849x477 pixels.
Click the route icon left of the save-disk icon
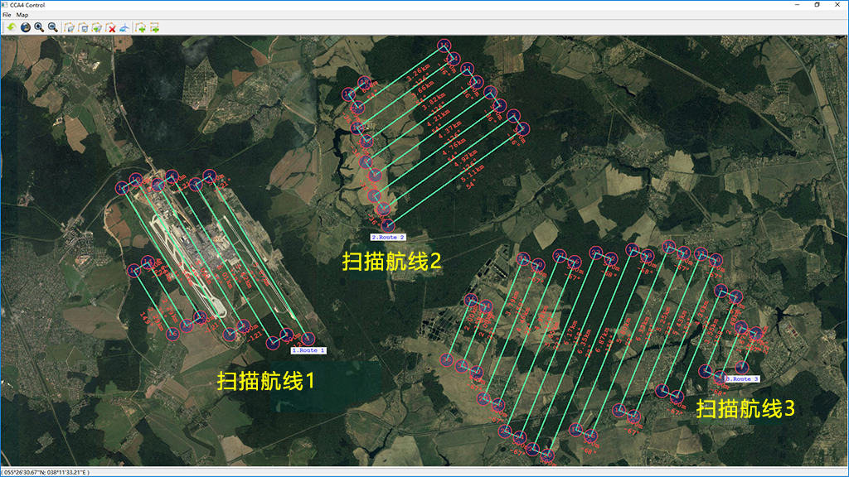pos(70,27)
